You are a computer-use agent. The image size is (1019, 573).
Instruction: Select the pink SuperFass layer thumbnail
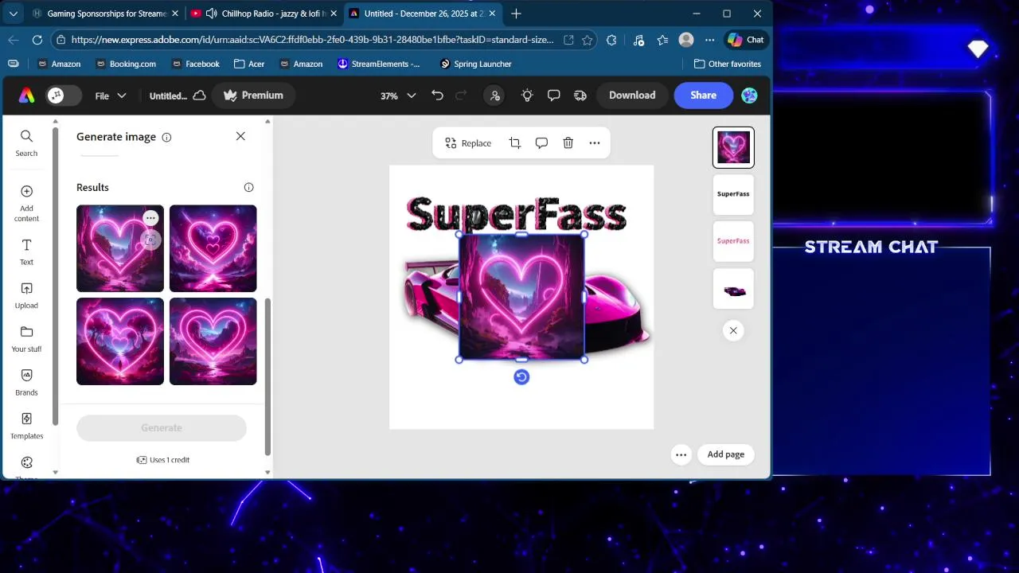click(733, 241)
